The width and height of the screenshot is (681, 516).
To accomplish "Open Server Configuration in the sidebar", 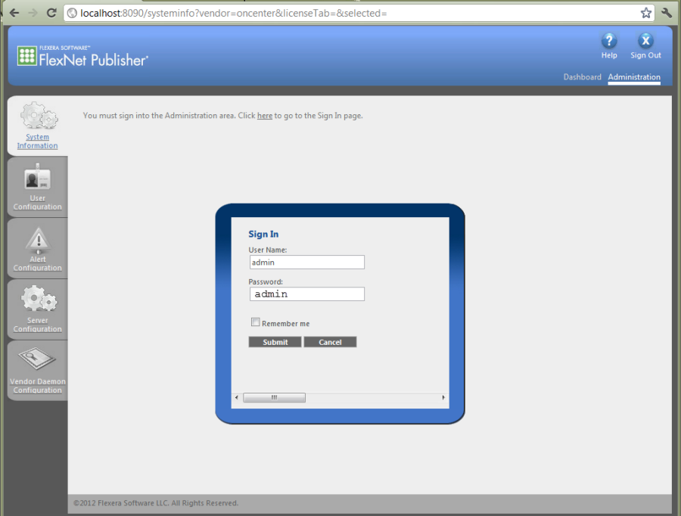I will point(37,325).
